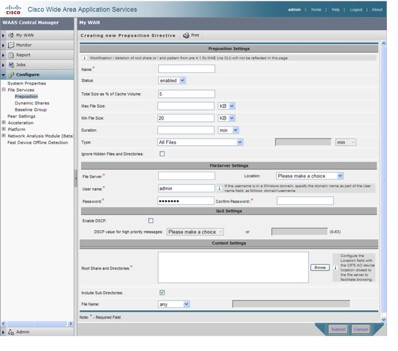Viewport: 398px width, 351px height.
Task: Click the Print printer icon
Action: click(x=186, y=35)
